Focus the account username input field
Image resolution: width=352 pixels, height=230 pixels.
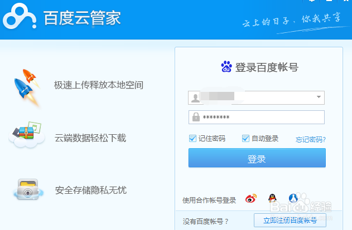(x=256, y=98)
